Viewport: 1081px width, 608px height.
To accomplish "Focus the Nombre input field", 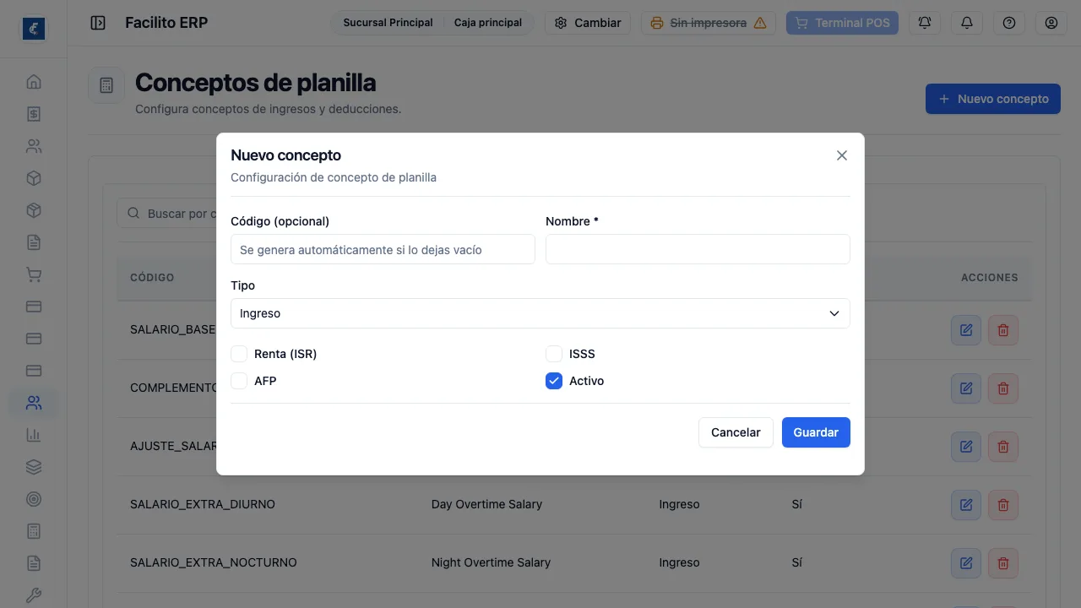I will pos(698,249).
